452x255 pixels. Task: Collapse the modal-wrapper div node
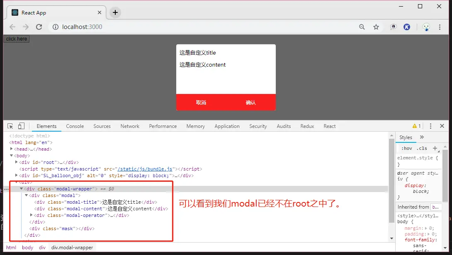[x=21, y=188]
